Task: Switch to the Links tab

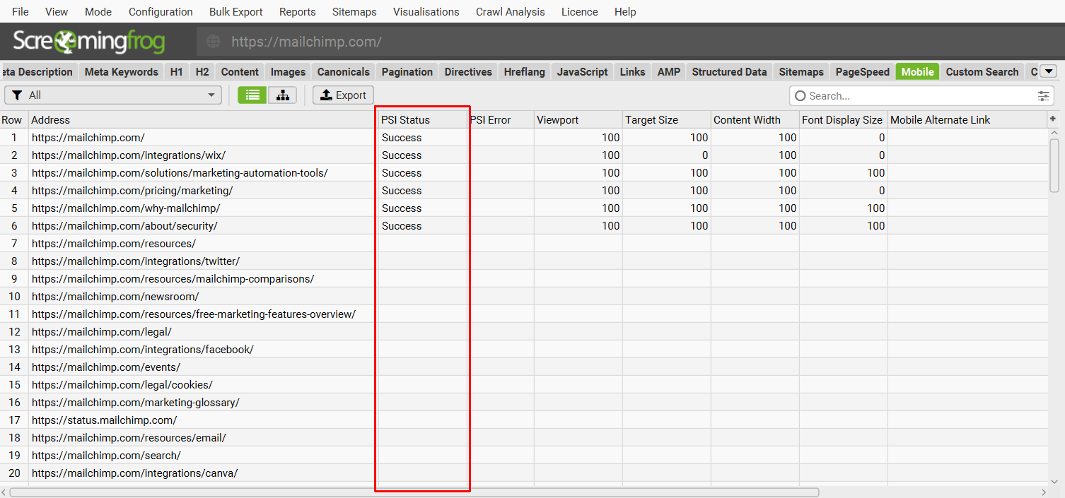Action: click(x=632, y=71)
